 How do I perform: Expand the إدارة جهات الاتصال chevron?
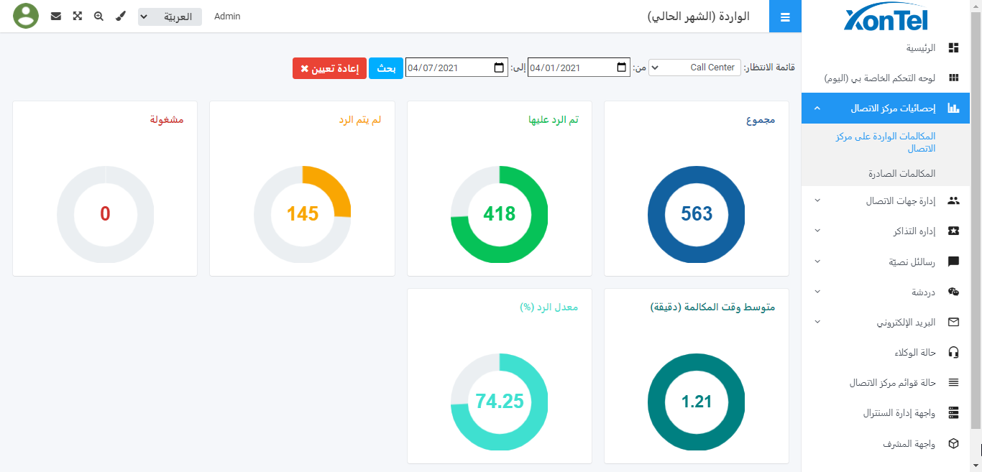[817, 201]
